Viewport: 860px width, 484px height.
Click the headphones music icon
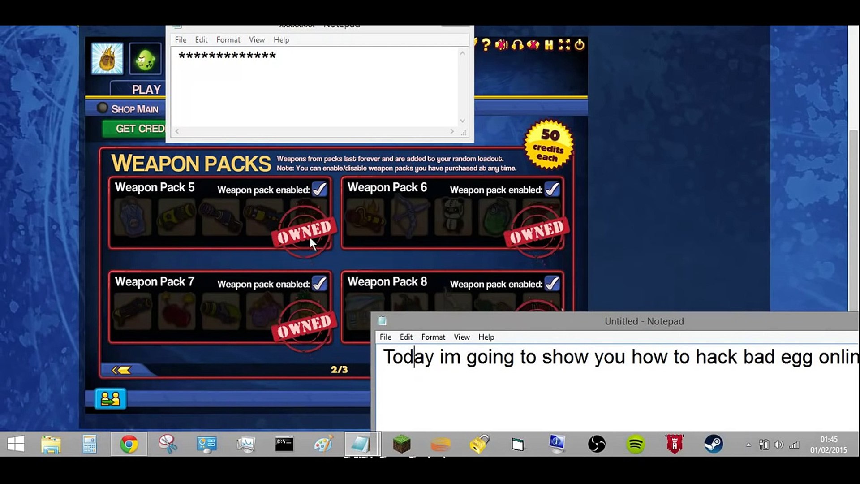coord(517,45)
